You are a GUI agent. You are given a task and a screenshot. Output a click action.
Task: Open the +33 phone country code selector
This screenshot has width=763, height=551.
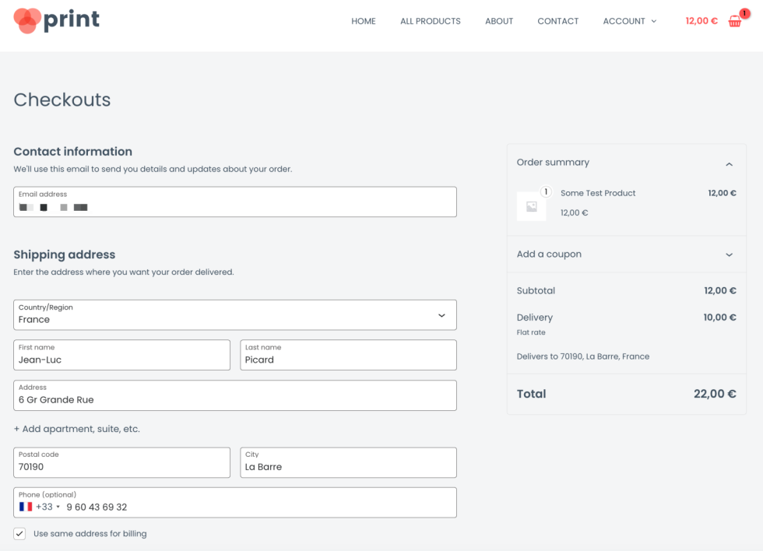point(47,507)
